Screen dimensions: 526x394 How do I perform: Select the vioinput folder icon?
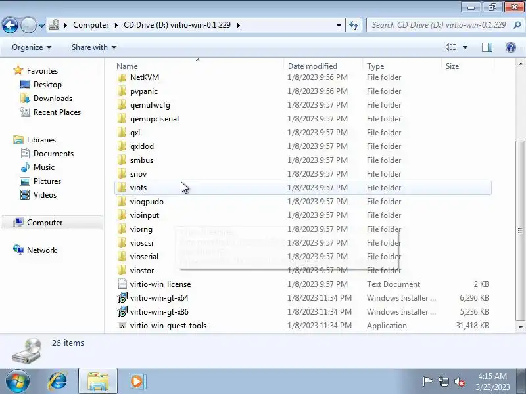122,215
